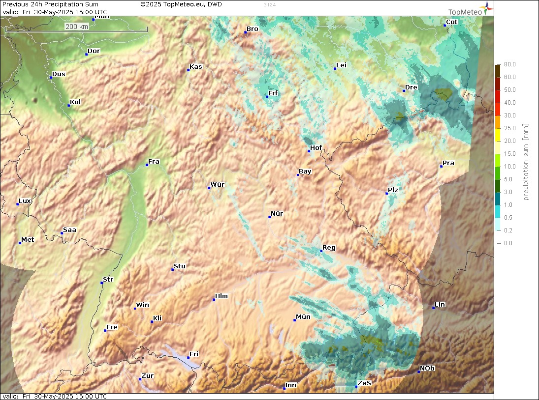Click the '0.5' legend value
539x400 pixels.
508,218
